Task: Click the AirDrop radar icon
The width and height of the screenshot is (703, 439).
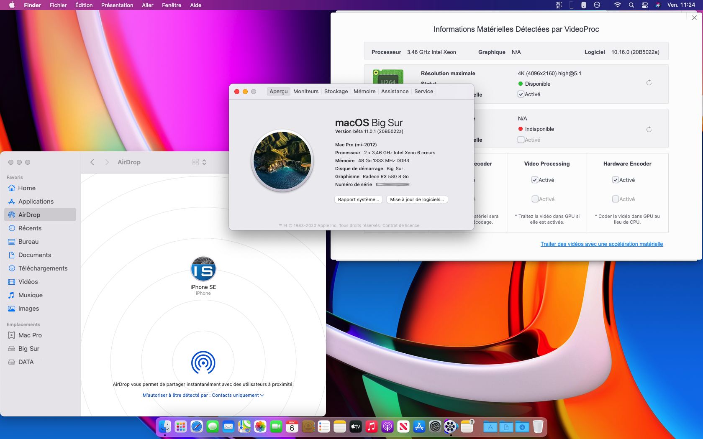Action: [203, 362]
